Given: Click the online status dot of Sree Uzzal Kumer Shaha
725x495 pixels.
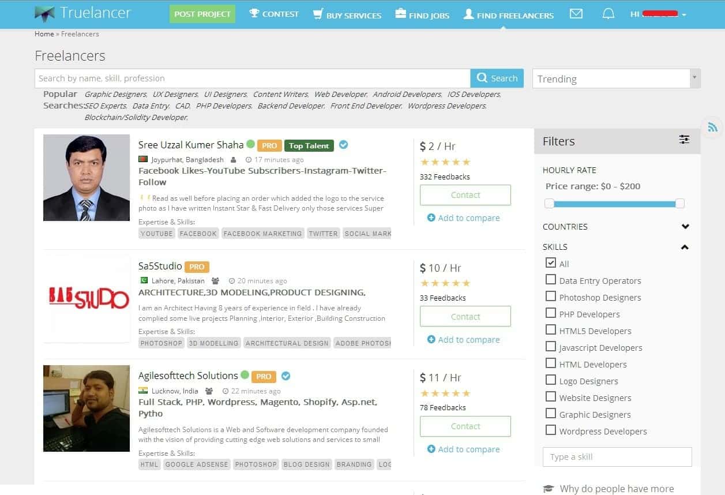Looking at the screenshot, I should [250, 144].
